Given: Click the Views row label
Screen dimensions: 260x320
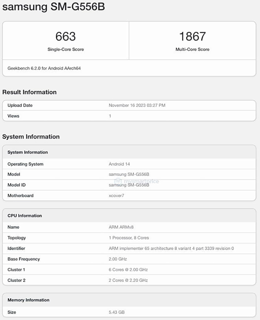Looking at the screenshot, I should 13,116.
